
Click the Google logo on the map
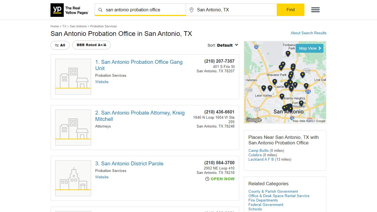coord(253,120)
